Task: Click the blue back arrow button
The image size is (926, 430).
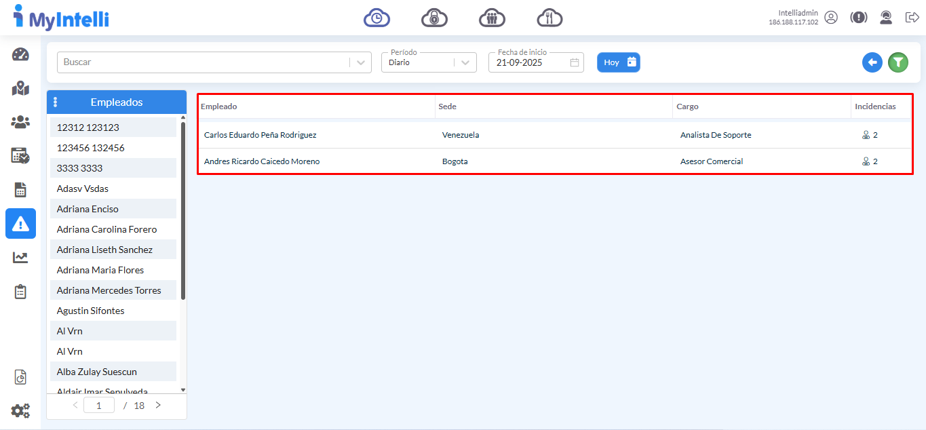Action: coord(872,62)
